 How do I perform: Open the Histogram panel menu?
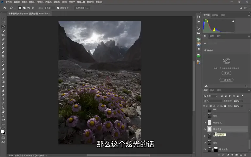[249, 15]
